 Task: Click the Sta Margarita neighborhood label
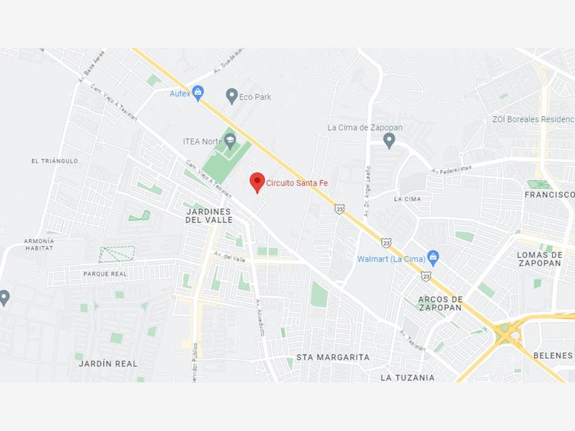coord(333,357)
